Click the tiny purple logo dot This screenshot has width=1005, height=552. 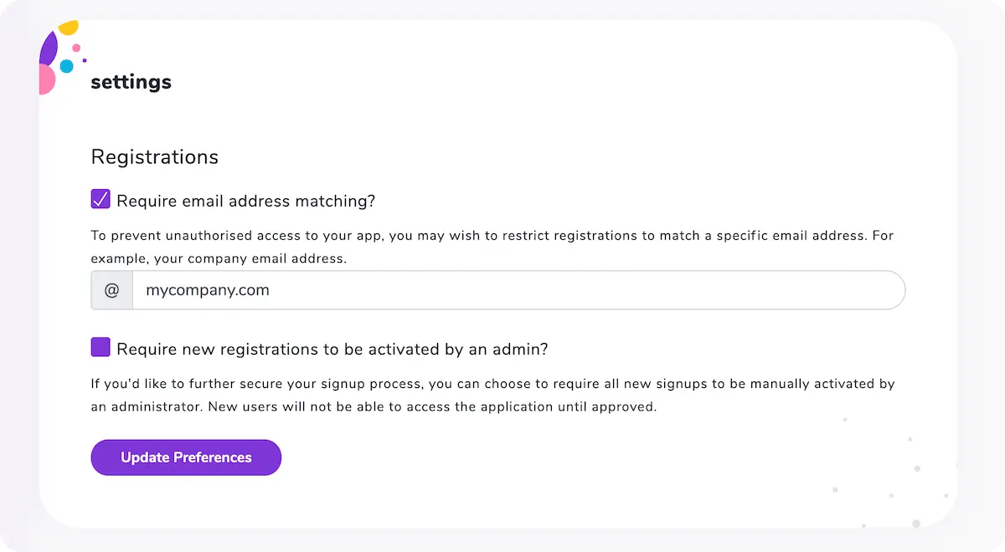[x=85, y=60]
